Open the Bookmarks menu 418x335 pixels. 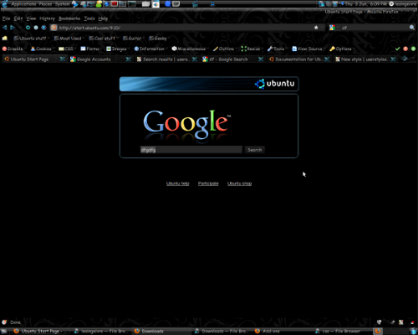(69, 18)
